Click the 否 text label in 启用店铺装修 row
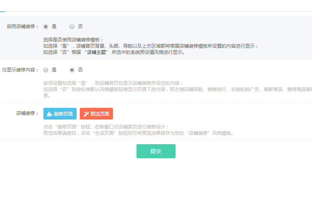The height and width of the screenshot is (209, 312). (x=80, y=27)
